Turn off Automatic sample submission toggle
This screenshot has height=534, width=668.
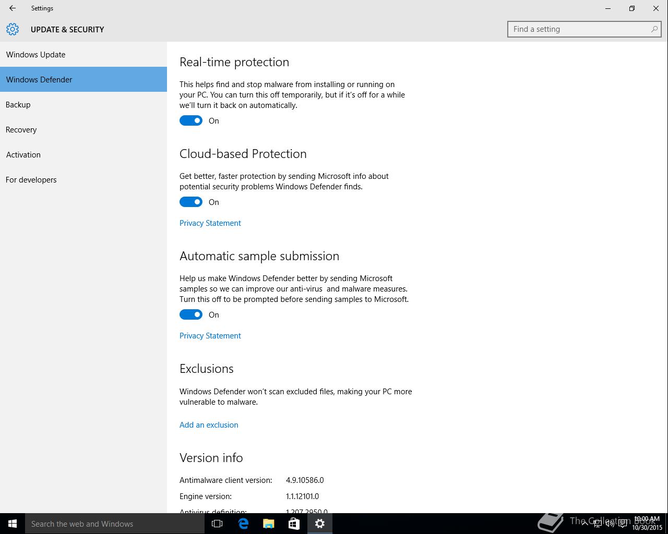[191, 314]
